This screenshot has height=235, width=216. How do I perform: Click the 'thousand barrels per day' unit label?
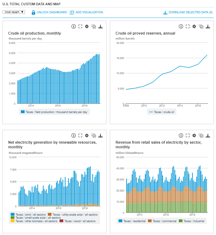pos(25,39)
